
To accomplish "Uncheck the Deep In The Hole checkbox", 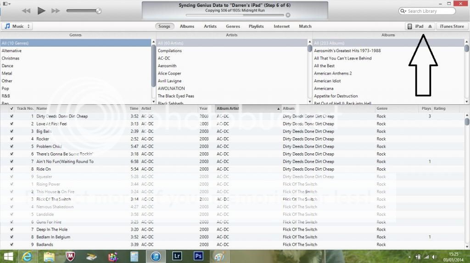I will (x=11, y=229).
